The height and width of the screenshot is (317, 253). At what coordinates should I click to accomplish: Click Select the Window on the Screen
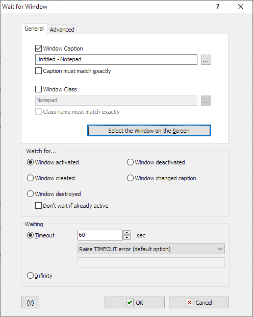pos(149,131)
